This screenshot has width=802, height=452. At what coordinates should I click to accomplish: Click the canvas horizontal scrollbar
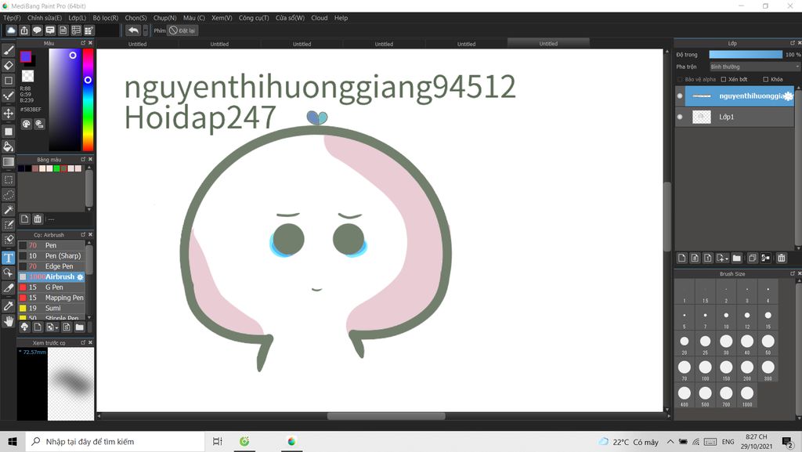[x=385, y=416]
